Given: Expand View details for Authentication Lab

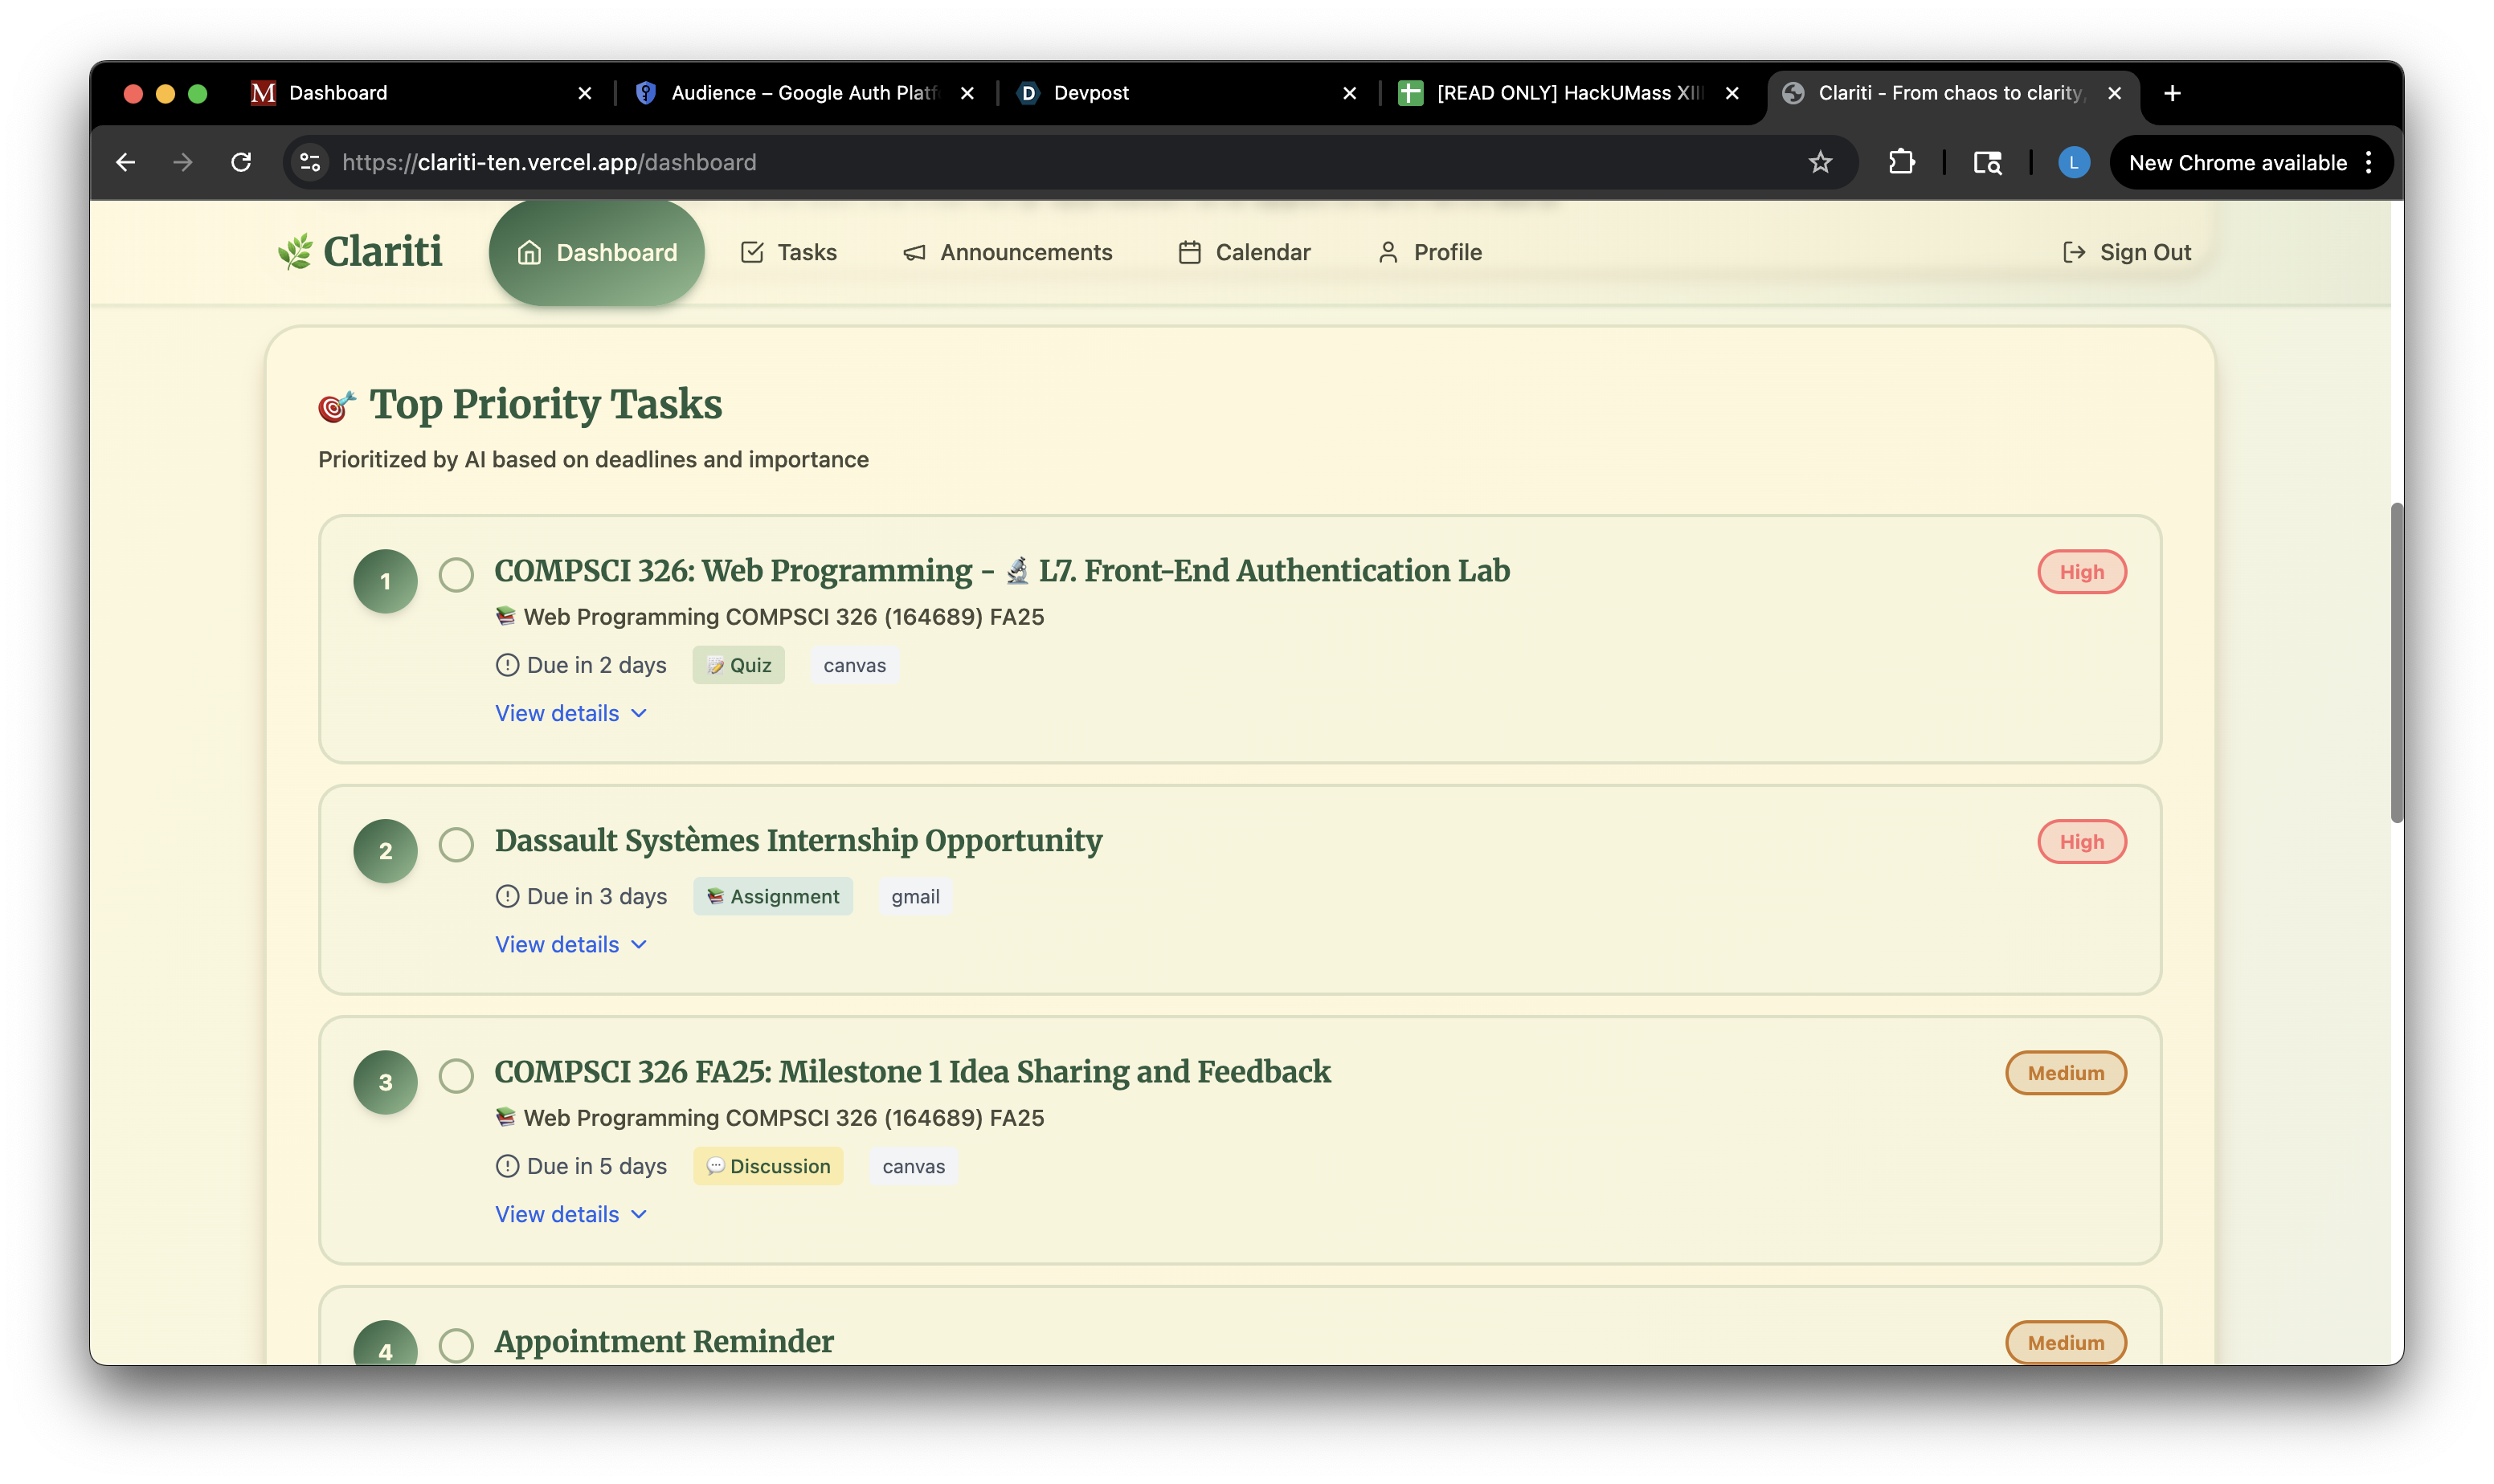Looking at the screenshot, I should click(570, 713).
